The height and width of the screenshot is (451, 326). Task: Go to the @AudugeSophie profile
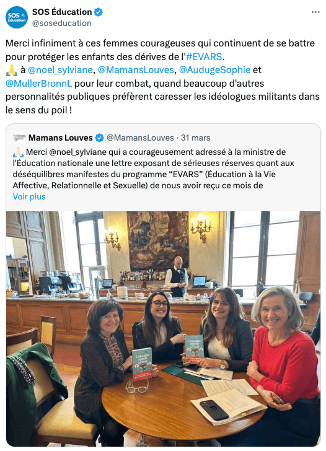(x=214, y=70)
